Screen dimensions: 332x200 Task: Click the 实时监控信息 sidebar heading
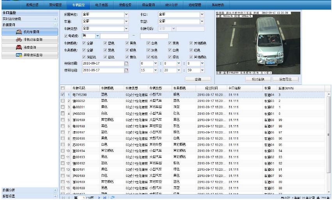(x=12, y=19)
